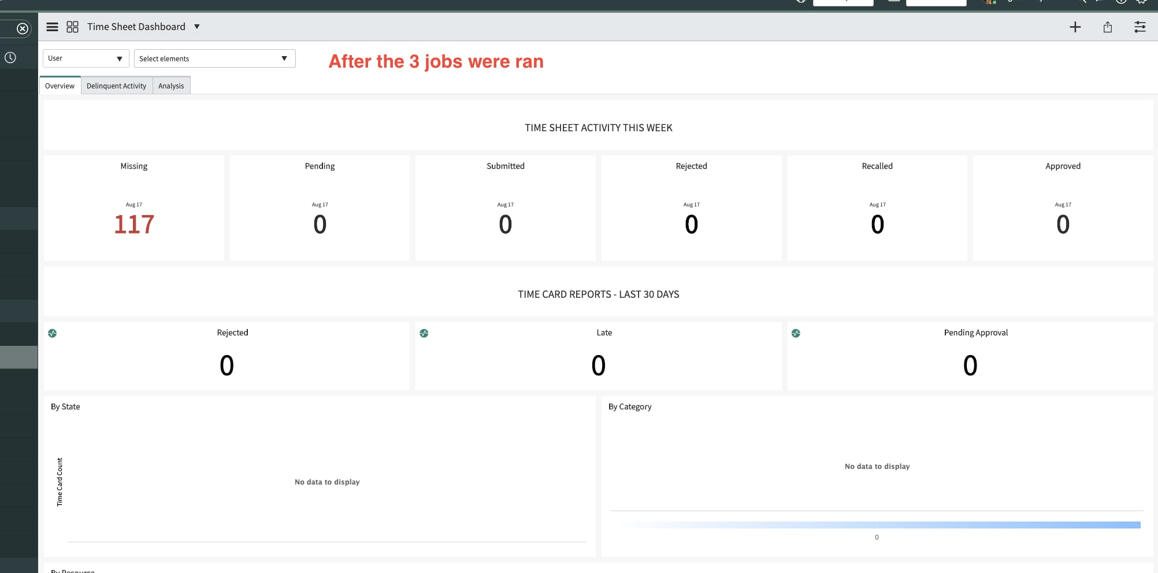Click the circled X icon in the sidebar
1158x573 pixels.
[22, 28]
